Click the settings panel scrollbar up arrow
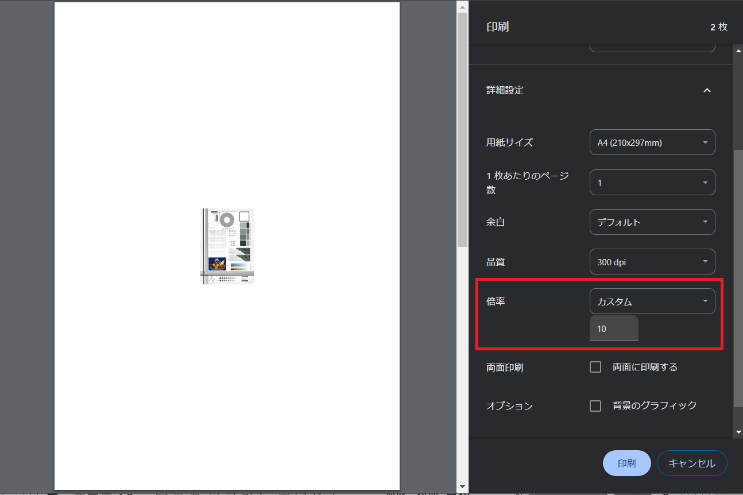 click(x=738, y=51)
